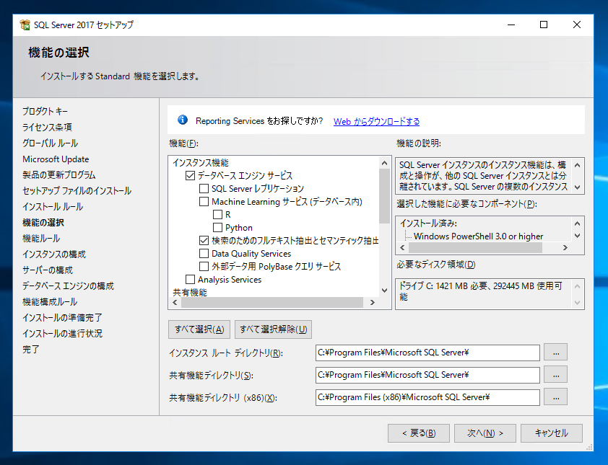Click 機能の説明 scroll up arrow
This screenshot has height=465, width=608.
[x=577, y=165]
